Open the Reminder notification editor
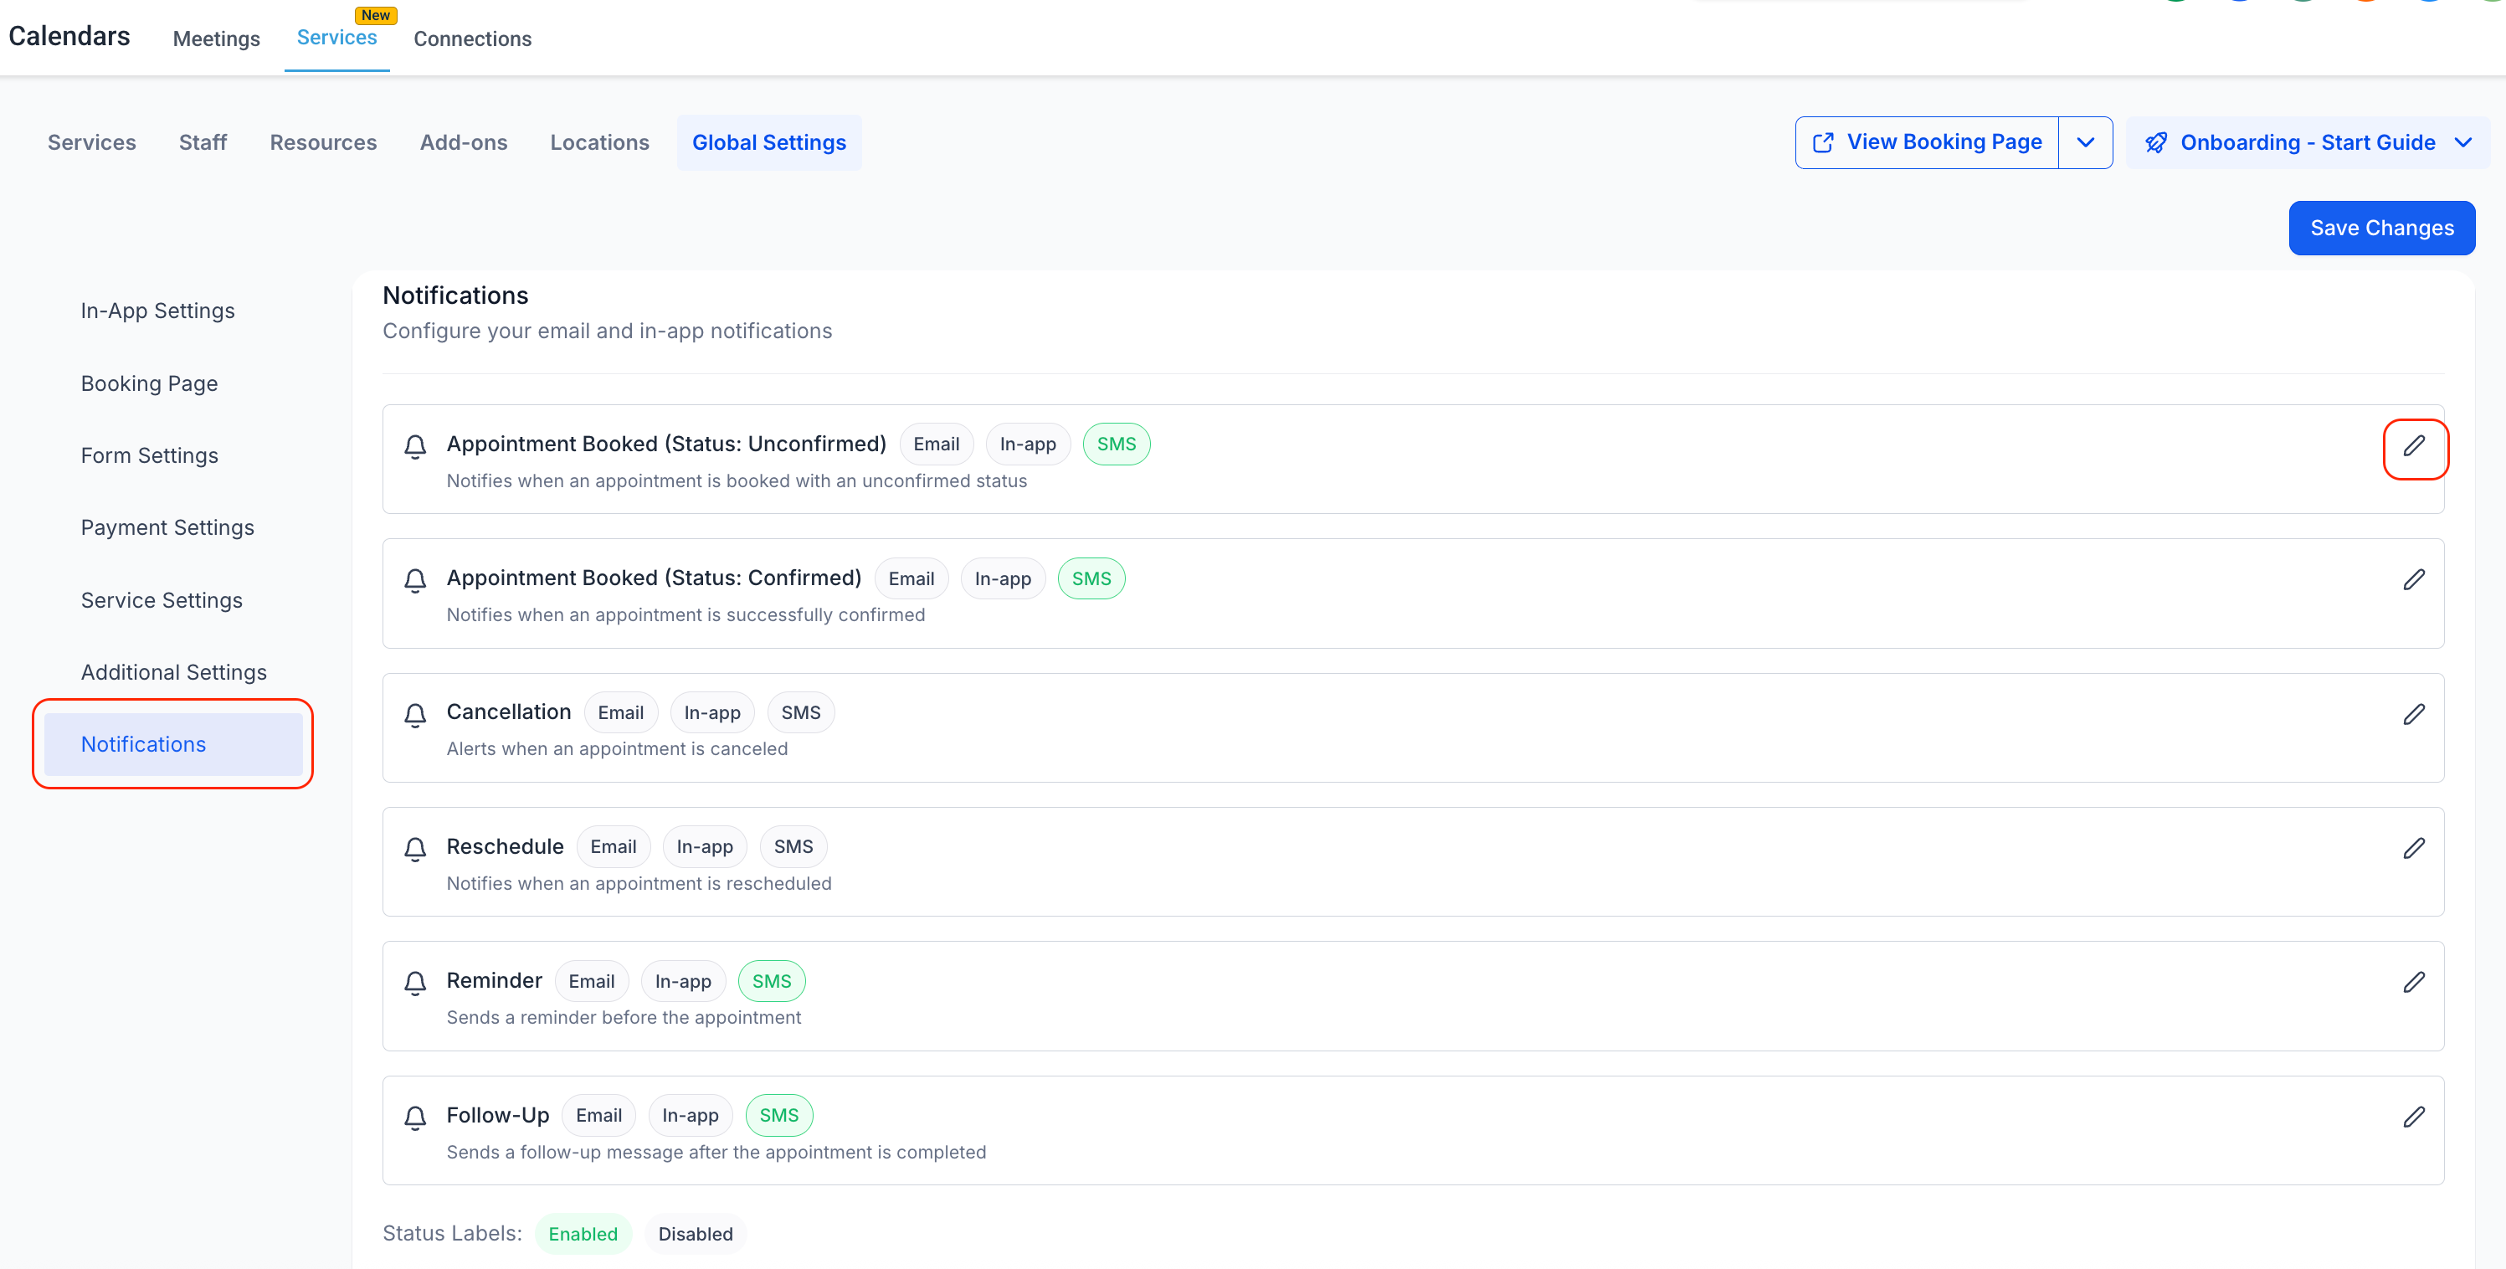Image resolution: width=2506 pixels, height=1269 pixels. coord(2416,982)
